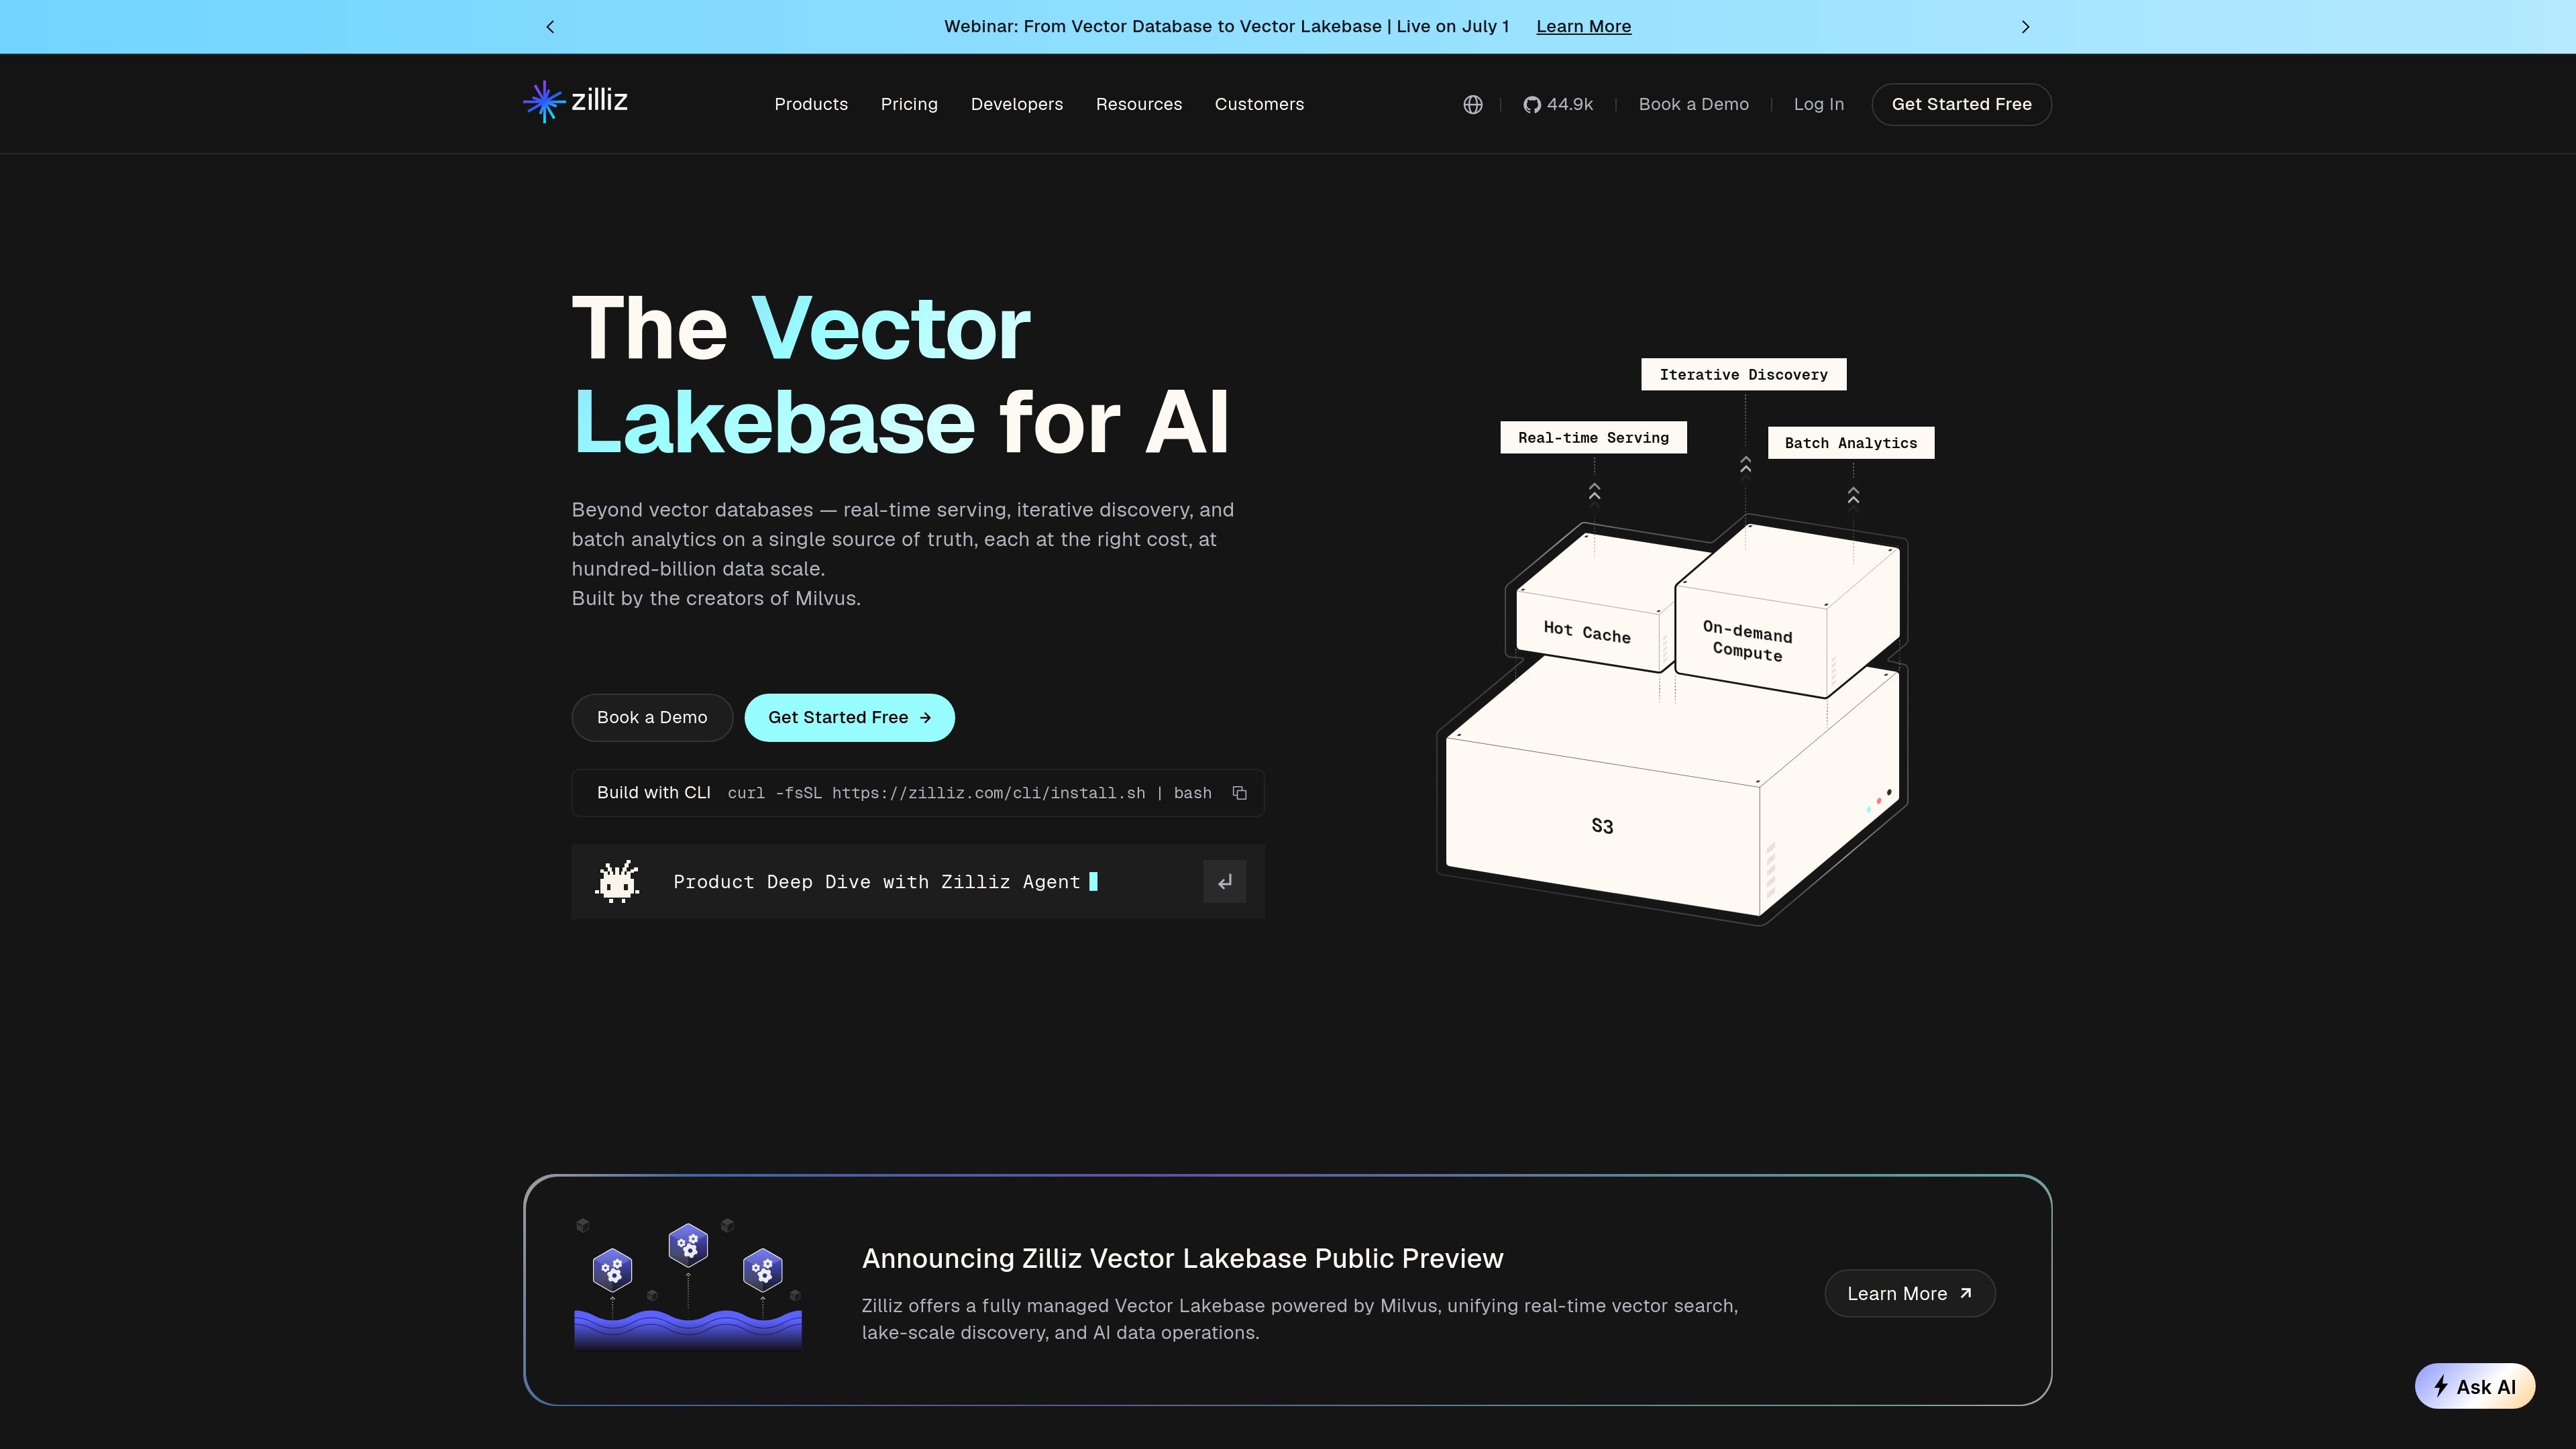Copy the CLI install command
Screen dimensions: 2576x1449
click(x=1239, y=793)
